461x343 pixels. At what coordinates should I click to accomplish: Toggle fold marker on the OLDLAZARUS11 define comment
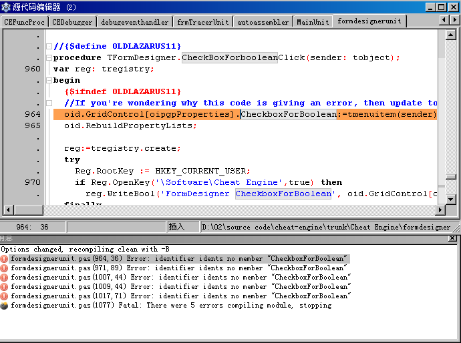pyautogui.click(x=49, y=46)
